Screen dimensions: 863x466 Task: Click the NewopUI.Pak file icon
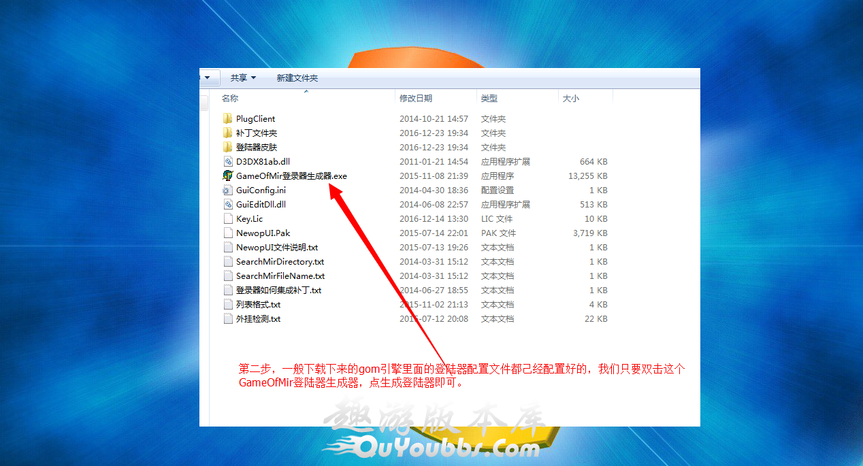point(228,233)
